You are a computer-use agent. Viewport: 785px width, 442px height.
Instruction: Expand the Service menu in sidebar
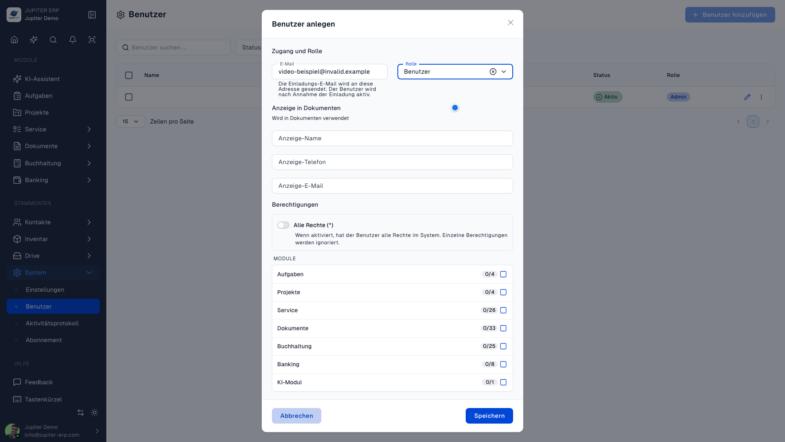click(53, 129)
